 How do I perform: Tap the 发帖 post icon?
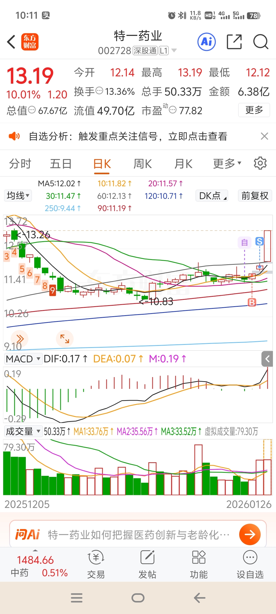[x=147, y=565]
